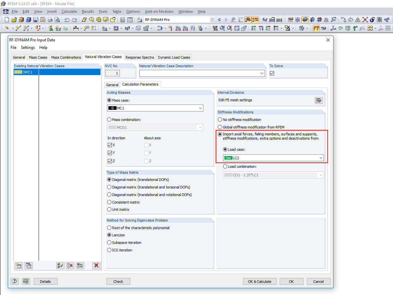
Task: Select Subspace iteration solver method
Action: coord(109,243)
